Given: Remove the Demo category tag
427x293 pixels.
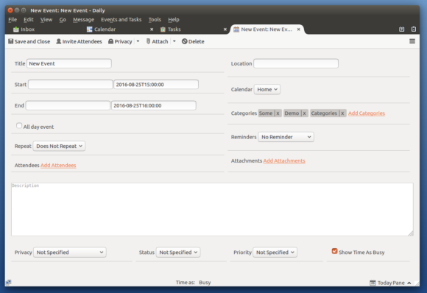Looking at the screenshot, I should [x=304, y=113].
